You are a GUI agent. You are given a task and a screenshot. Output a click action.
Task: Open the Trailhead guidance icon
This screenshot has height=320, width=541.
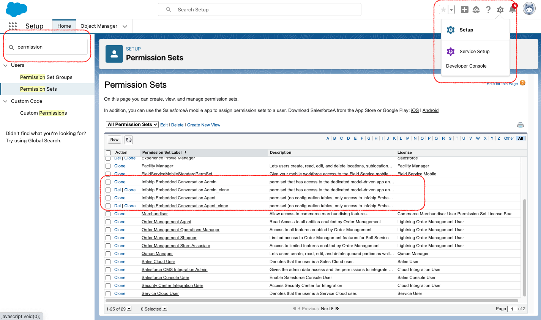[x=476, y=9]
